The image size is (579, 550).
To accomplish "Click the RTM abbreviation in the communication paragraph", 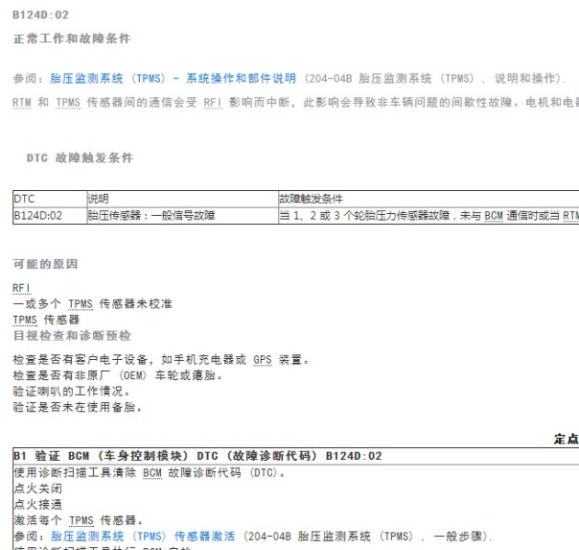I will point(22,103).
